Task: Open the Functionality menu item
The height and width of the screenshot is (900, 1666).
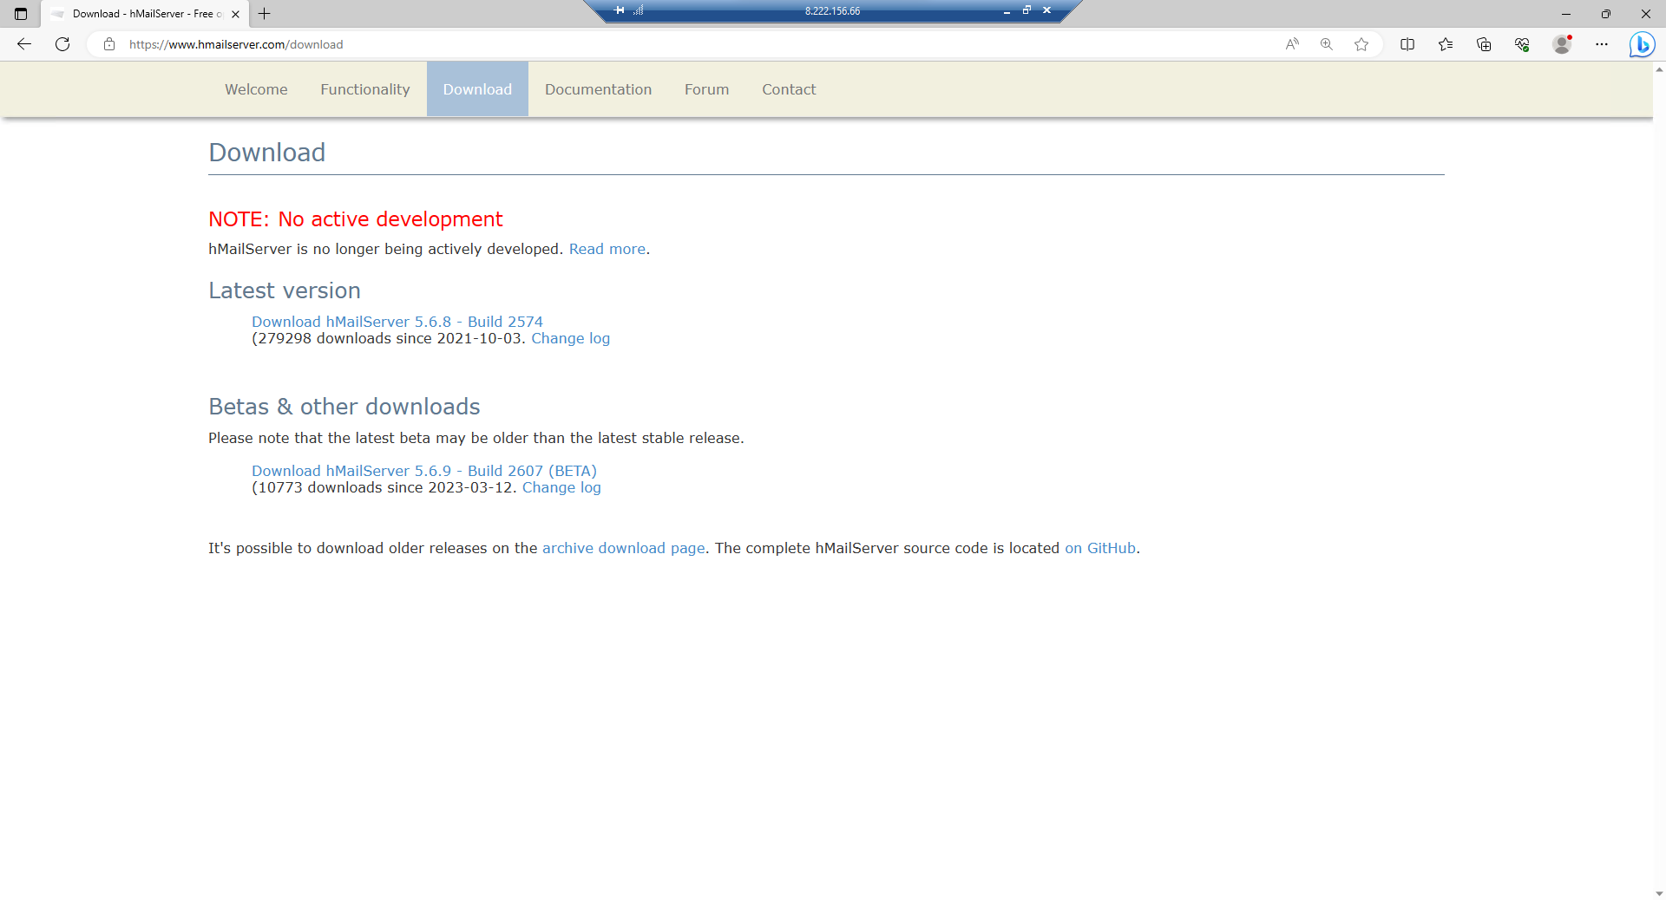Action: pyautogui.click(x=364, y=89)
